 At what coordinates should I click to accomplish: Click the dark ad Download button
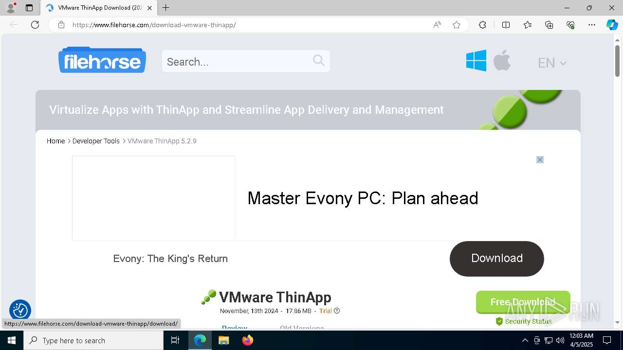tap(497, 259)
